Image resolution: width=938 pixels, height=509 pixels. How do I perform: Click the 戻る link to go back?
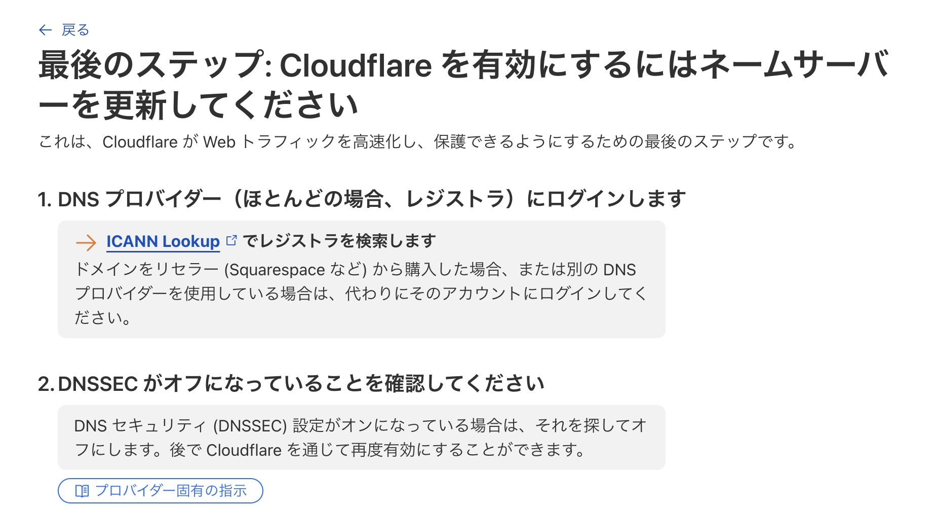point(75,30)
